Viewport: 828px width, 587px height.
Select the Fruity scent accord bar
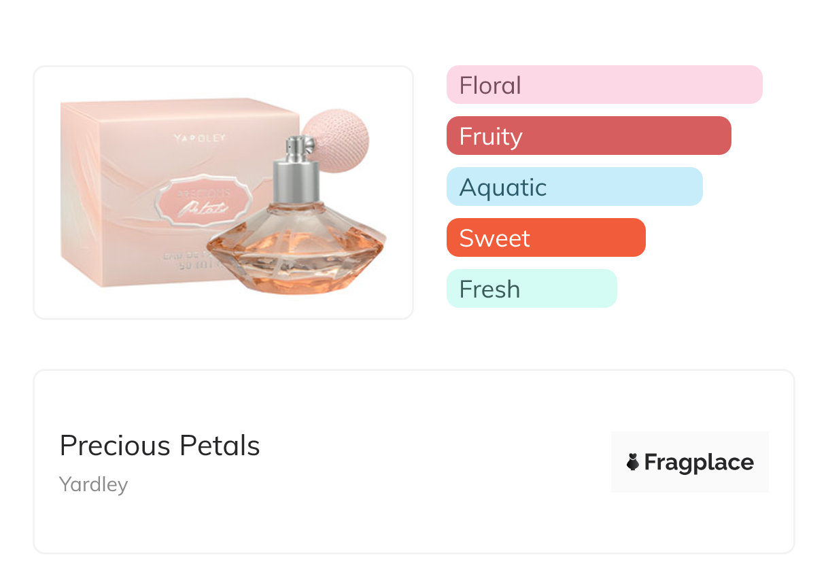(589, 136)
